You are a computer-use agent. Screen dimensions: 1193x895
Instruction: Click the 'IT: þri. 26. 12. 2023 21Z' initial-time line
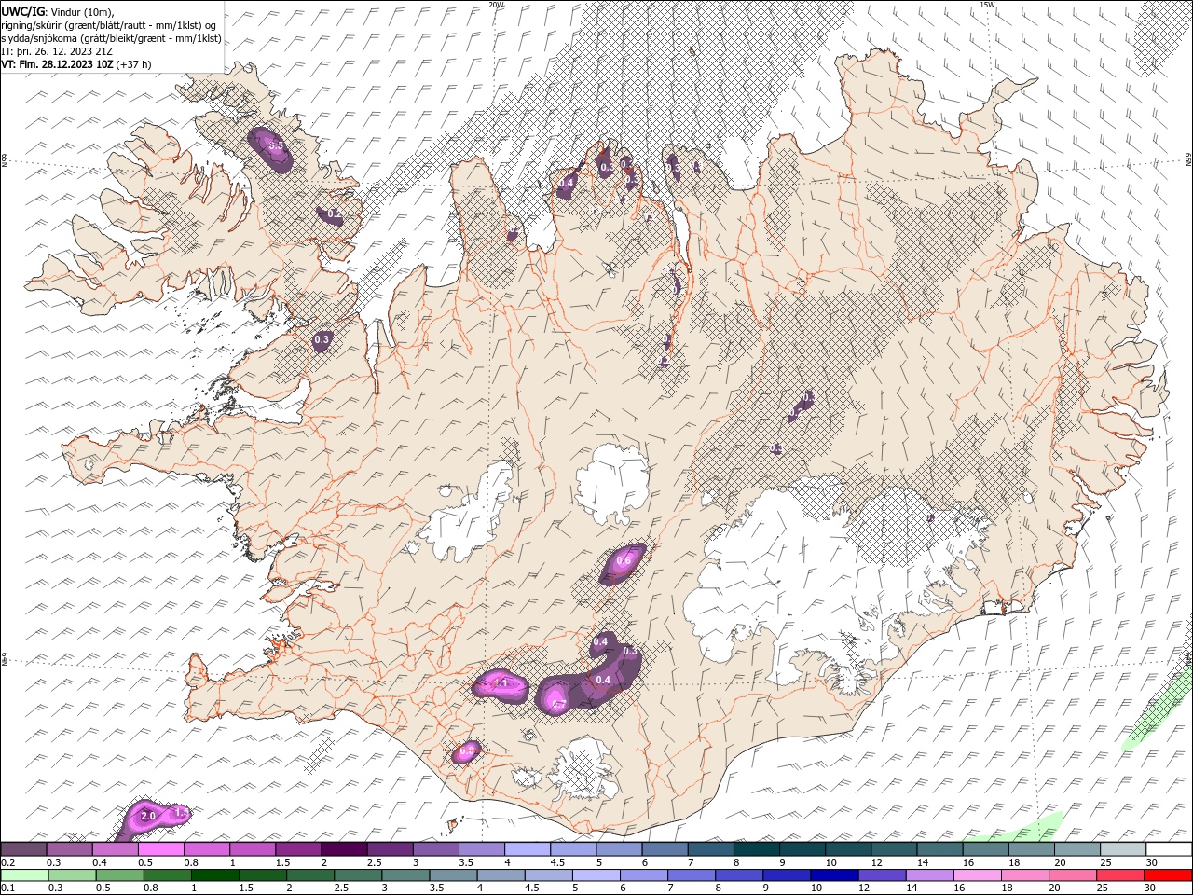tap(57, 51)
